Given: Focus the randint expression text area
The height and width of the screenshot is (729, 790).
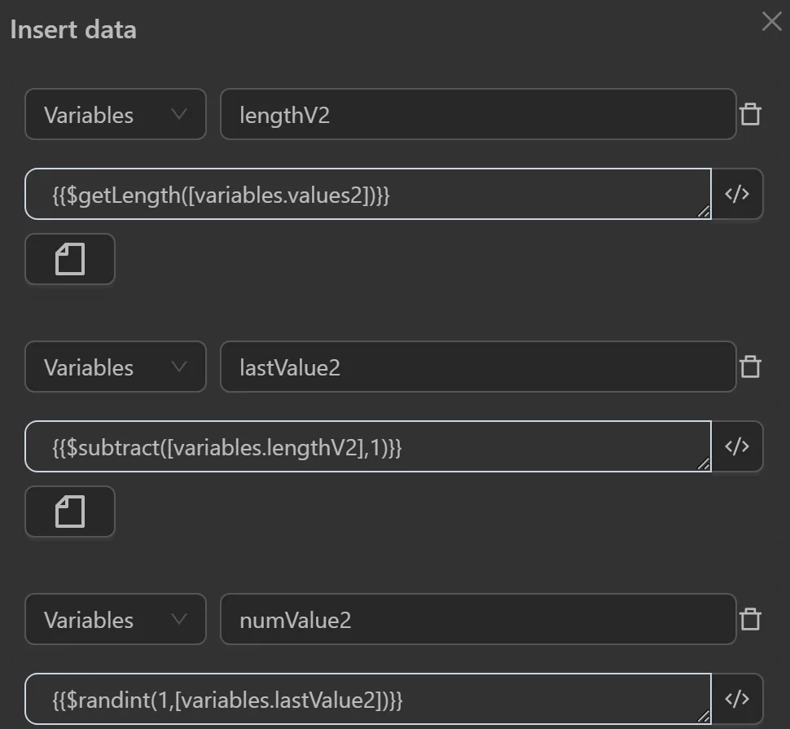Looking at the screenshot, I should pos(368,700).
